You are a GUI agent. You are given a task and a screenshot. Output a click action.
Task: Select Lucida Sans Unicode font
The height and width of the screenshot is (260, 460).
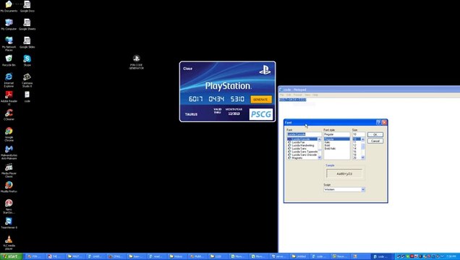pos(302,155)
